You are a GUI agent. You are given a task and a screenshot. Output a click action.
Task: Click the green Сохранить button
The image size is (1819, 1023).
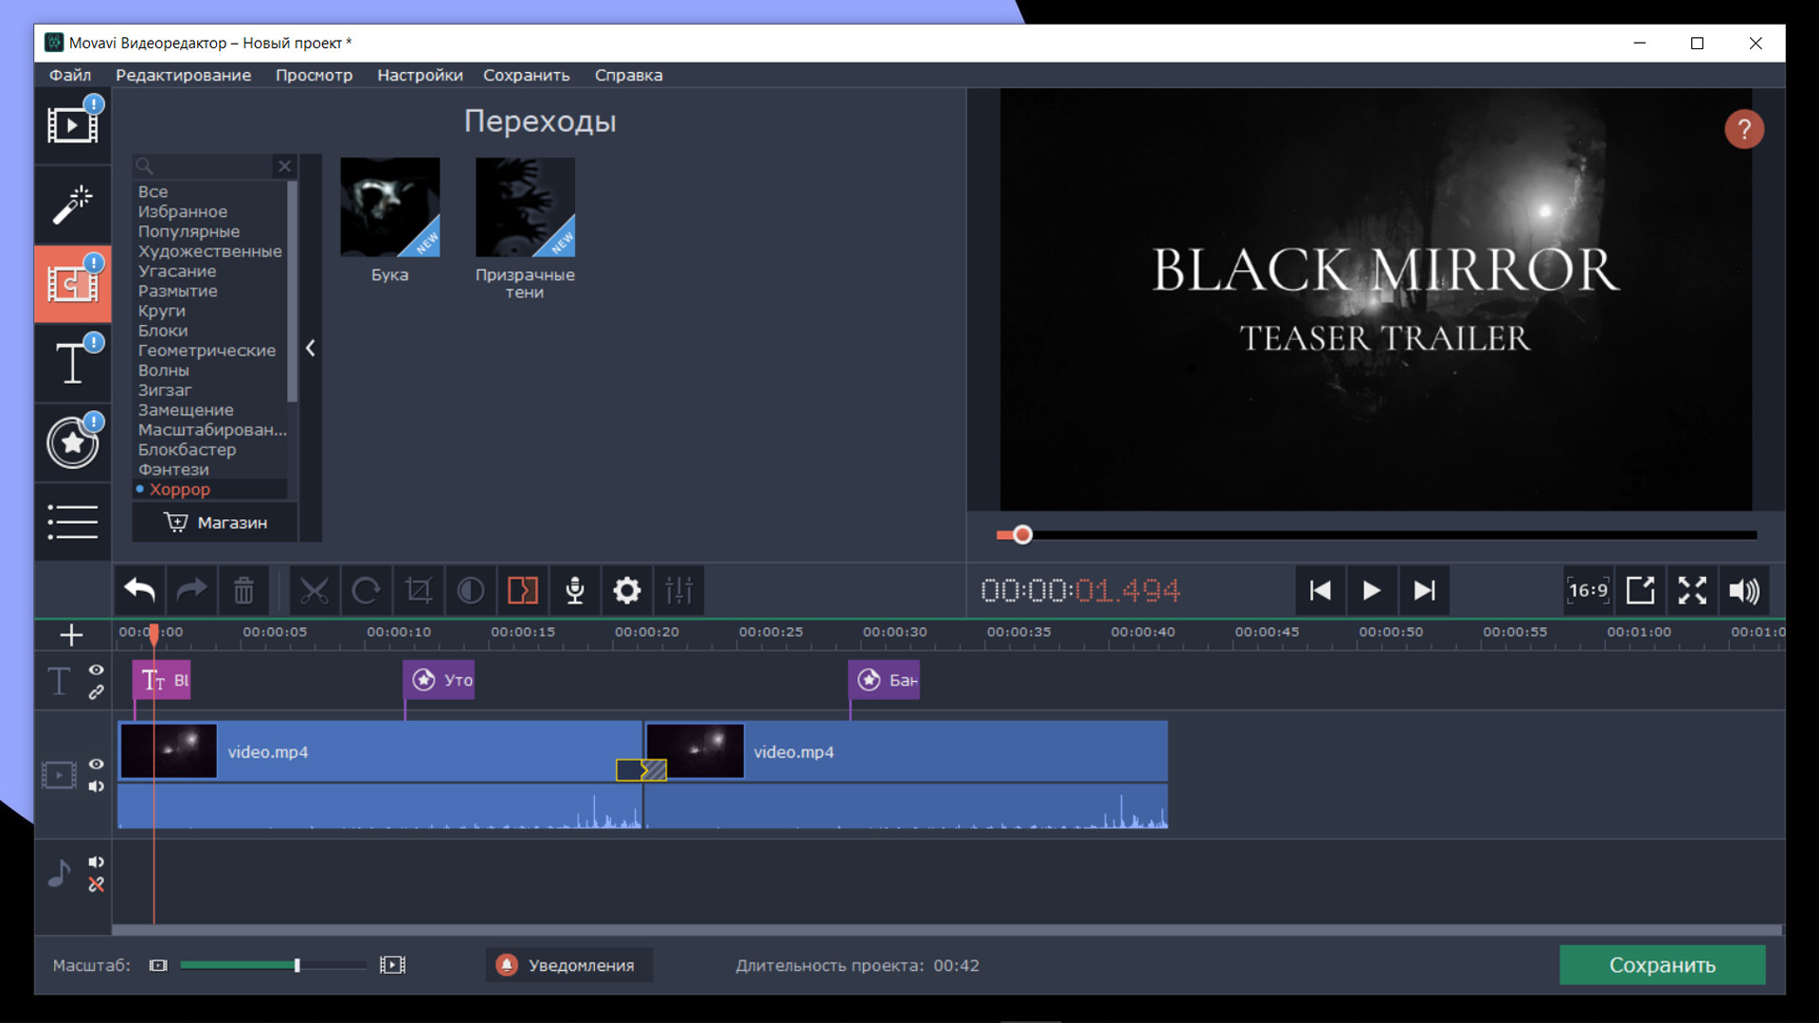click(x=1662, y=965)
